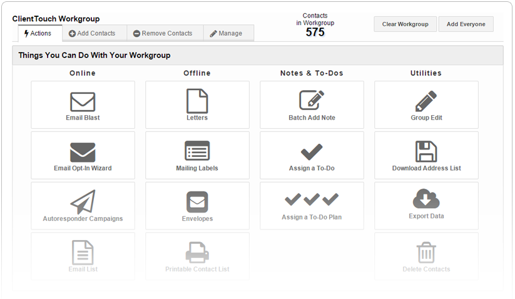This screenshot has height=299, width=515.
Task: Click the Online column heading
Action: point(83,73)
